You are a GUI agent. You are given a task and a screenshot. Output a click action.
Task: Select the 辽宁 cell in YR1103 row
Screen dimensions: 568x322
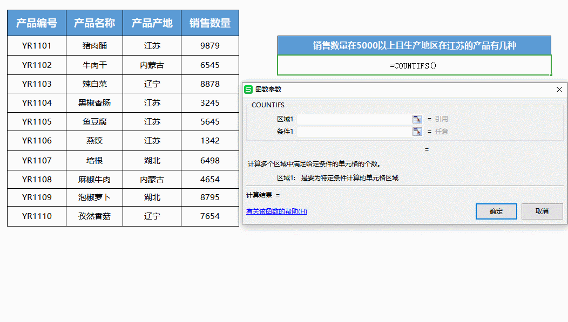coord(152,84)
